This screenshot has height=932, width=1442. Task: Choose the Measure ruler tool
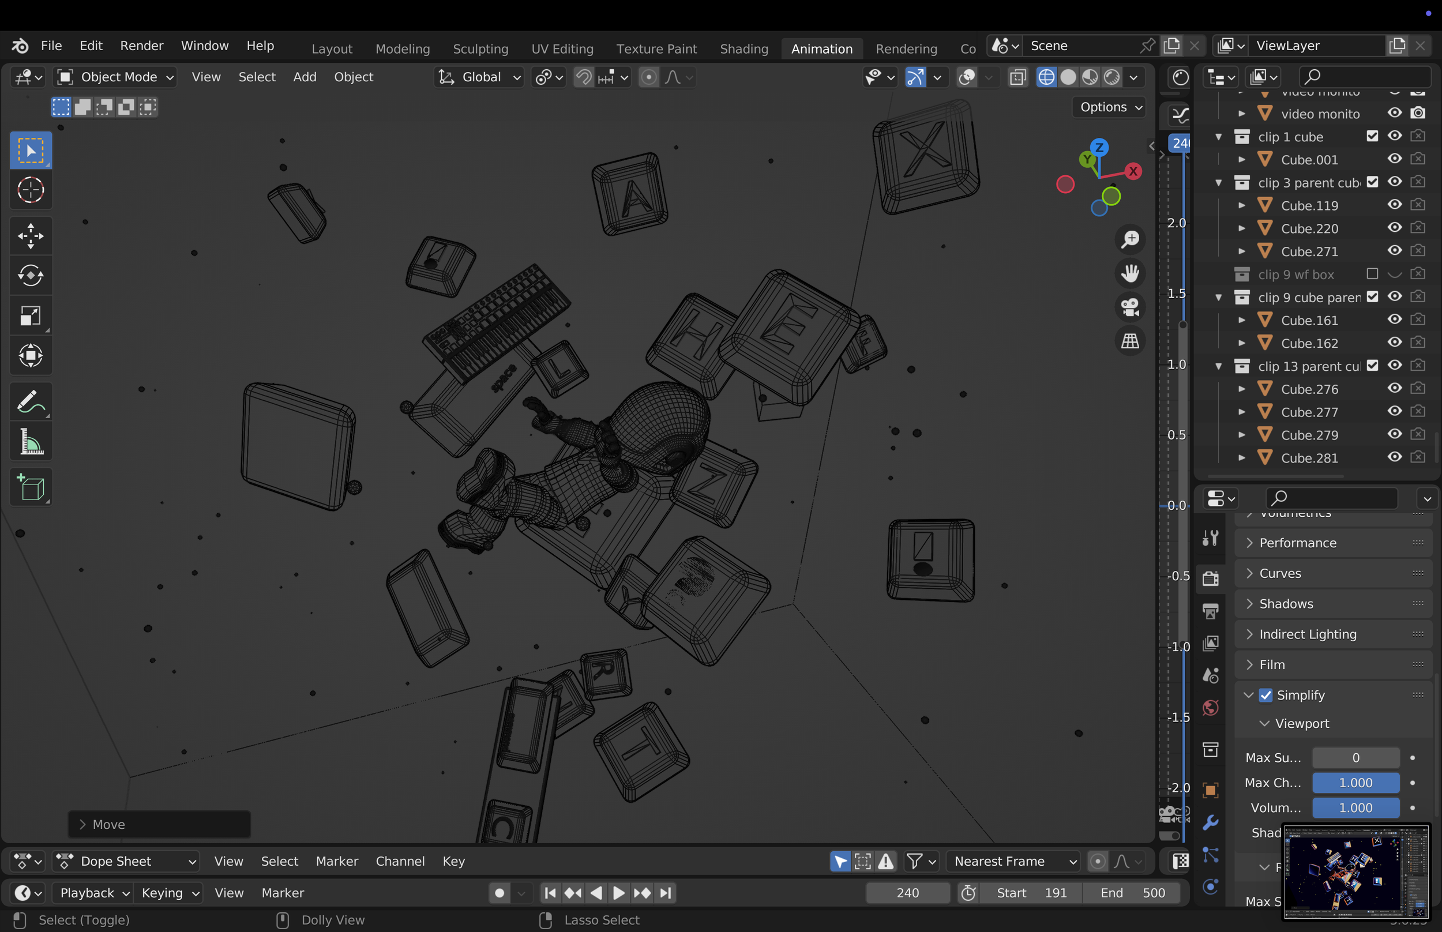coord(30,442)
